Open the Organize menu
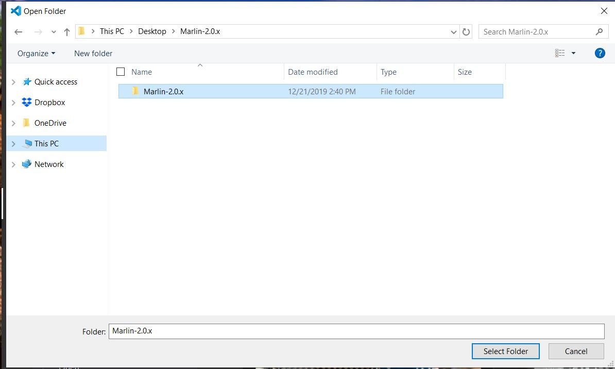This screenshot has width=615, height=369. 36,54
